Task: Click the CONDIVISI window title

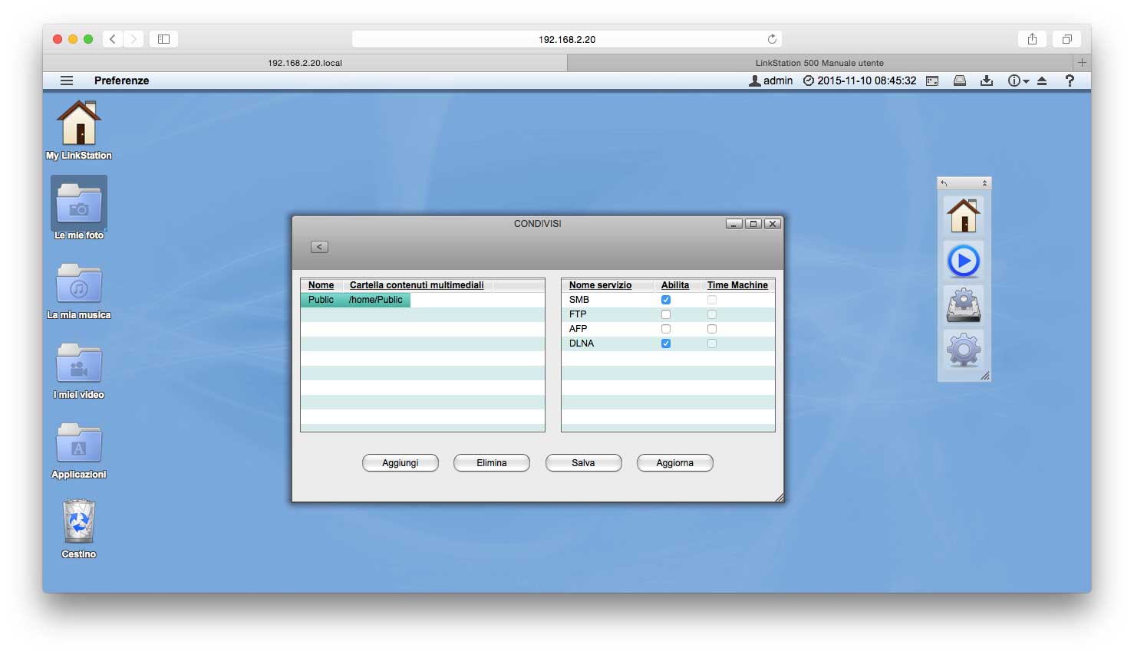Action: (x=538, y=224)
